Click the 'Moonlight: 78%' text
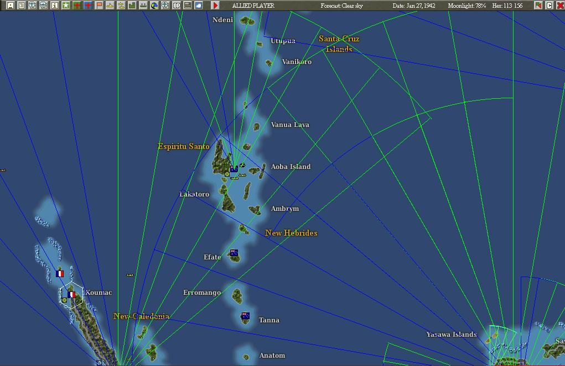565x366 pixels. pos(466,6)
